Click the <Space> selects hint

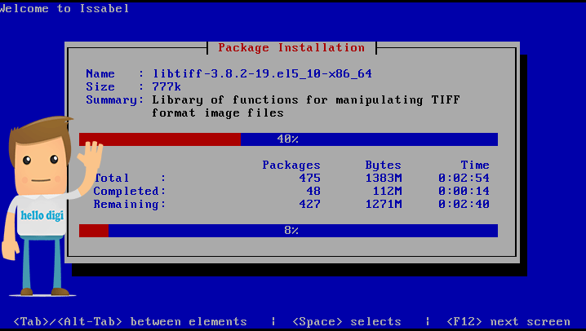347,322
